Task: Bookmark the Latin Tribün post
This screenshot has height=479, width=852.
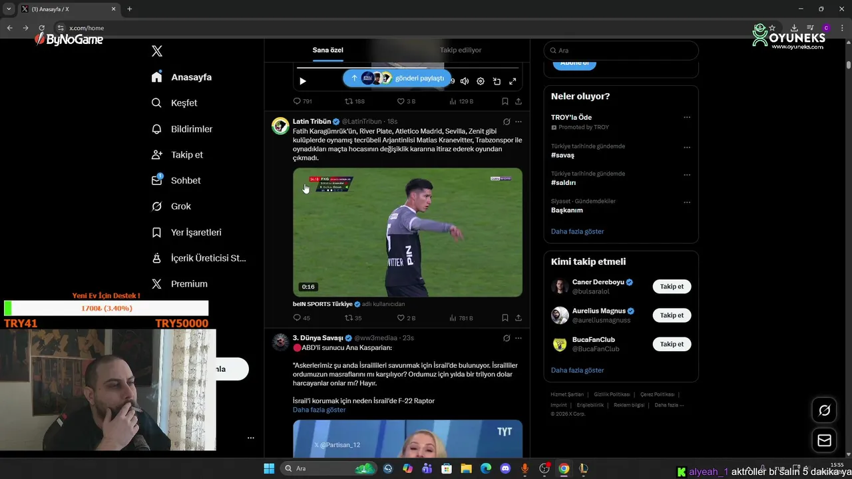Action: point(505,318)
